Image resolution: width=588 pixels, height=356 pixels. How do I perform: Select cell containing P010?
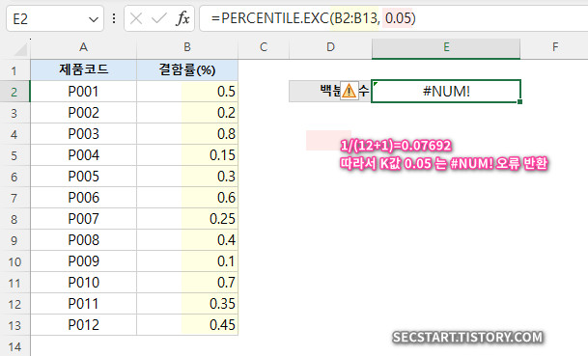(83, 283)
